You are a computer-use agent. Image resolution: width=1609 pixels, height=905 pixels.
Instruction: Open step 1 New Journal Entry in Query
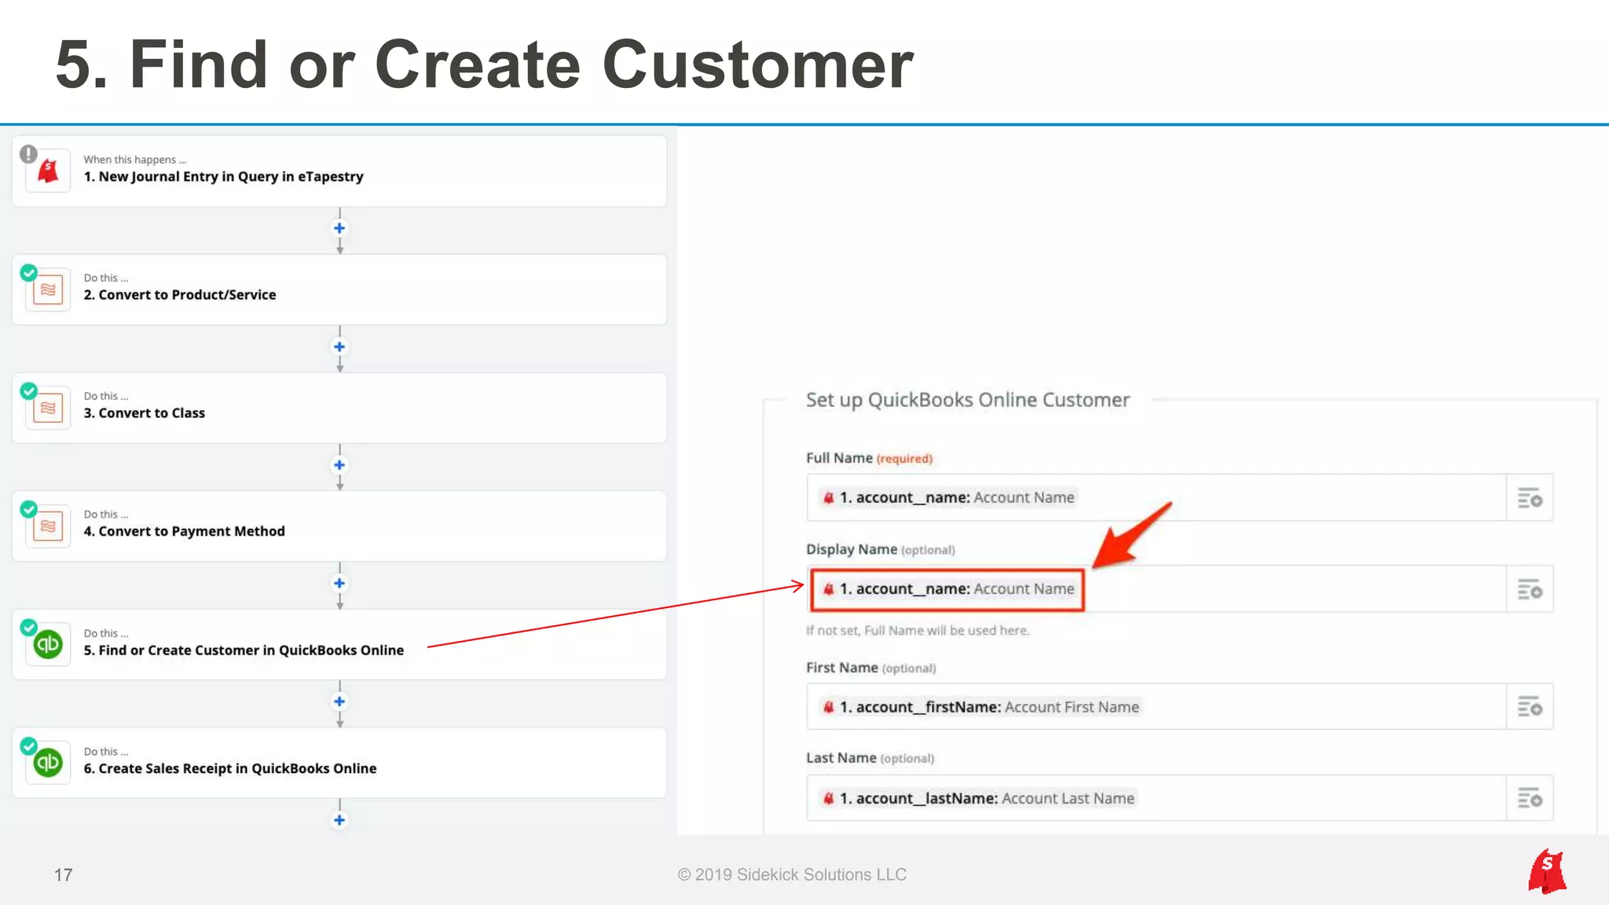(339, 170)
